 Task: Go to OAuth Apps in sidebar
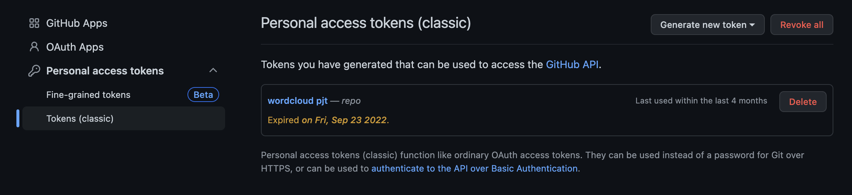(75, 47)
